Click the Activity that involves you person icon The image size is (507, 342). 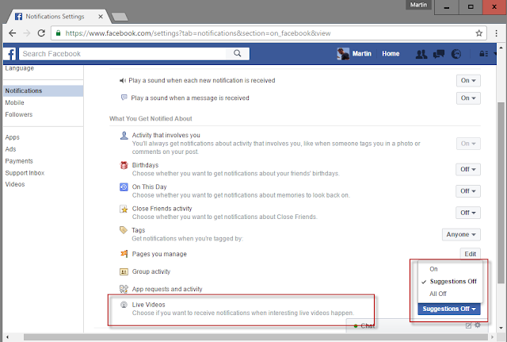(x=124, y=136)
